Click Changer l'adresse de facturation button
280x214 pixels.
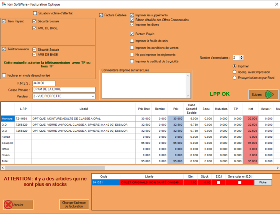click(x=74, y=204)
